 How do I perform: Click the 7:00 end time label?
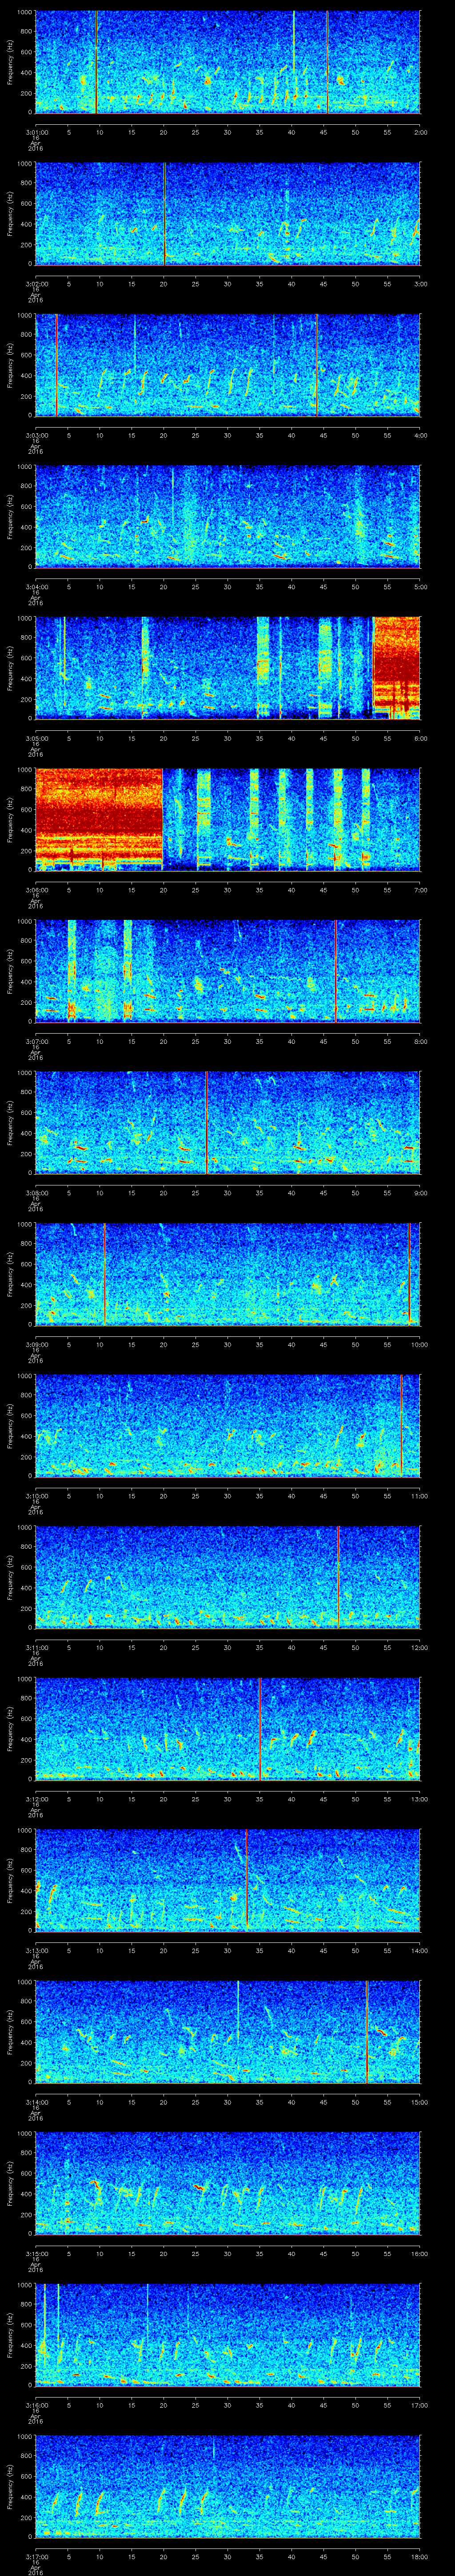click(x=420, y=890)
